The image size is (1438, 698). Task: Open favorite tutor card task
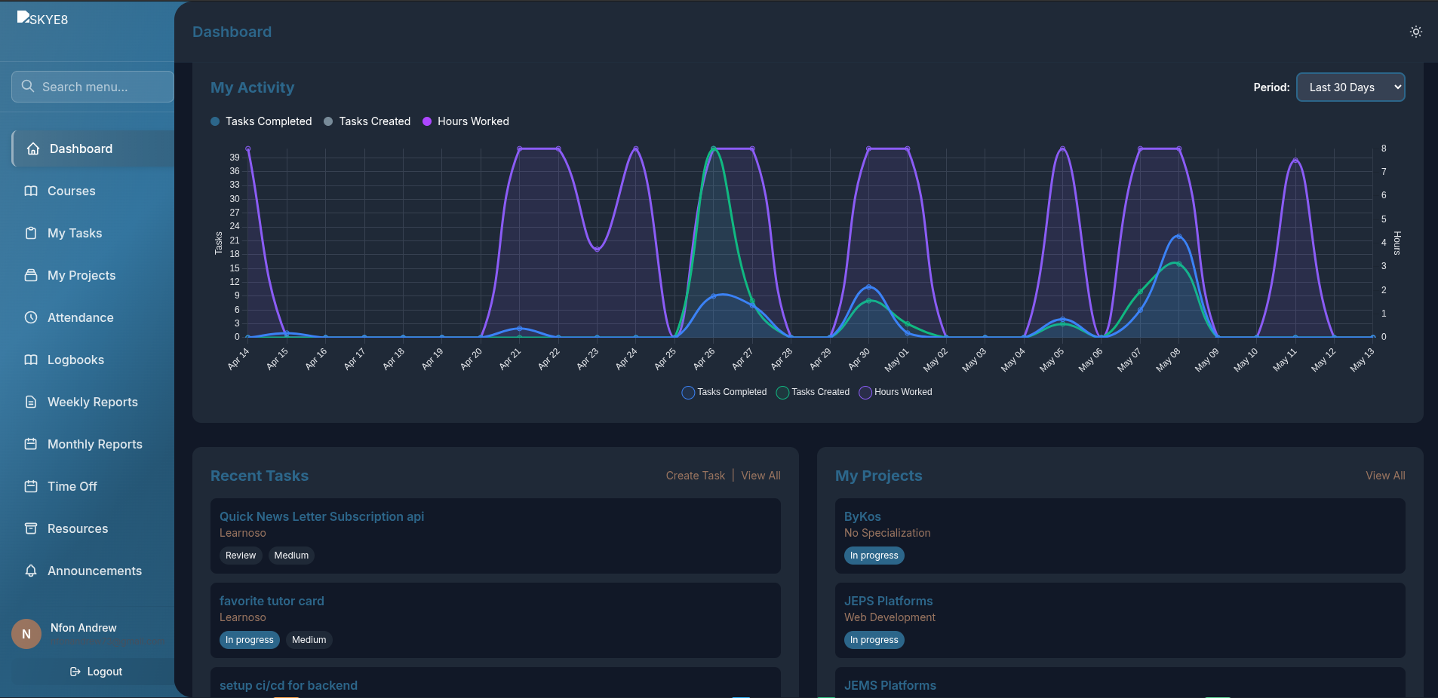point(272,601)
